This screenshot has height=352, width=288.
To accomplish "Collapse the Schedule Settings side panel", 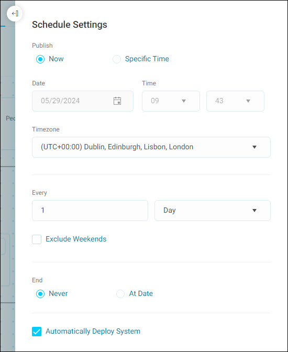I will coord(15,14).
